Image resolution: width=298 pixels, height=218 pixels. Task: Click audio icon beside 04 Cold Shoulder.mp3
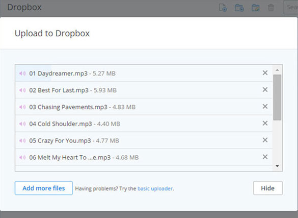[x=22, y=124]
